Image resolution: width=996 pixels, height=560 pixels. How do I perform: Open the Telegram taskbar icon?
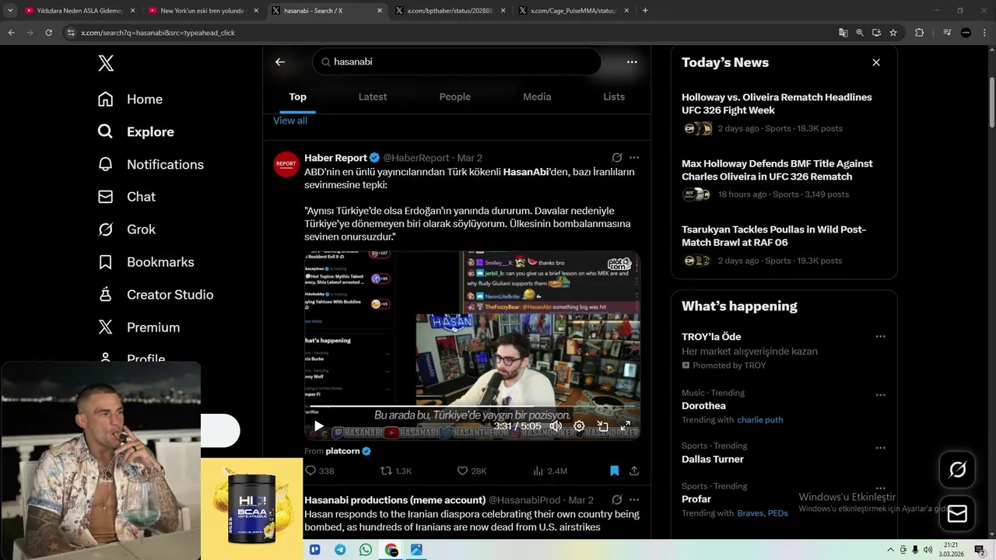coord(340,550)
